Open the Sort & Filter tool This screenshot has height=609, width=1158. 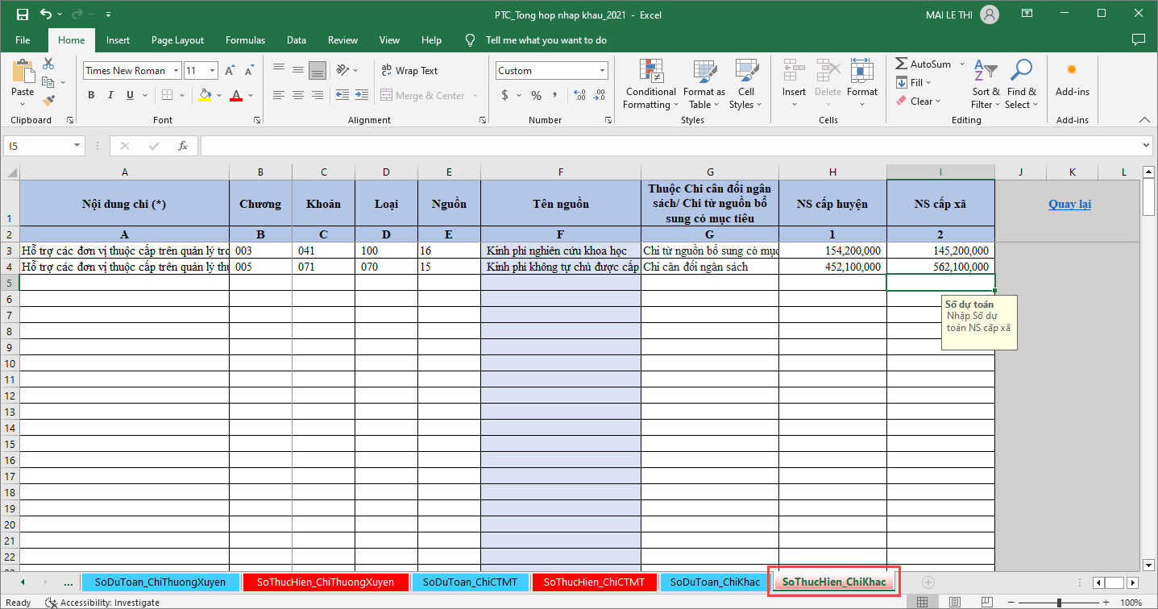pos(985,84)
